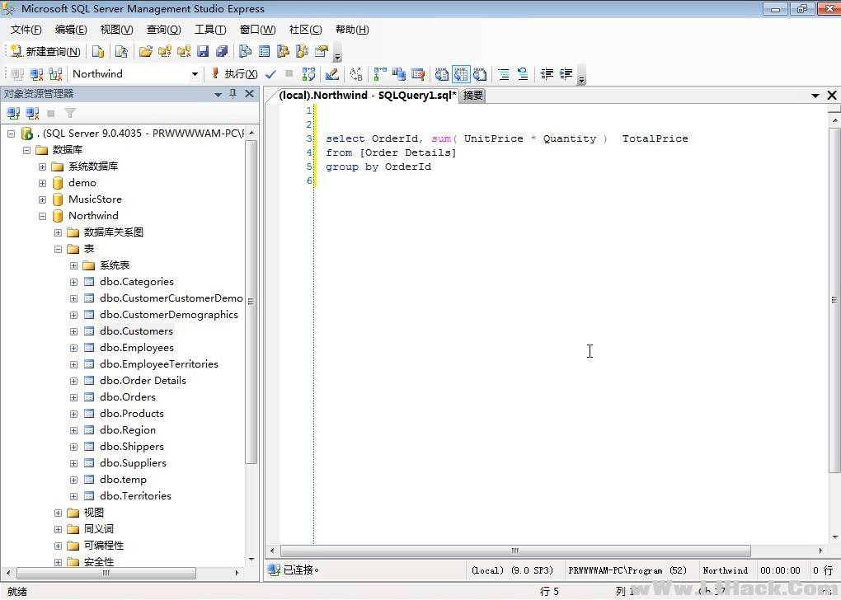This screenshot has height=600, width=841.
Task: Open the 查询(Q) menu
Action: [163, 30]
